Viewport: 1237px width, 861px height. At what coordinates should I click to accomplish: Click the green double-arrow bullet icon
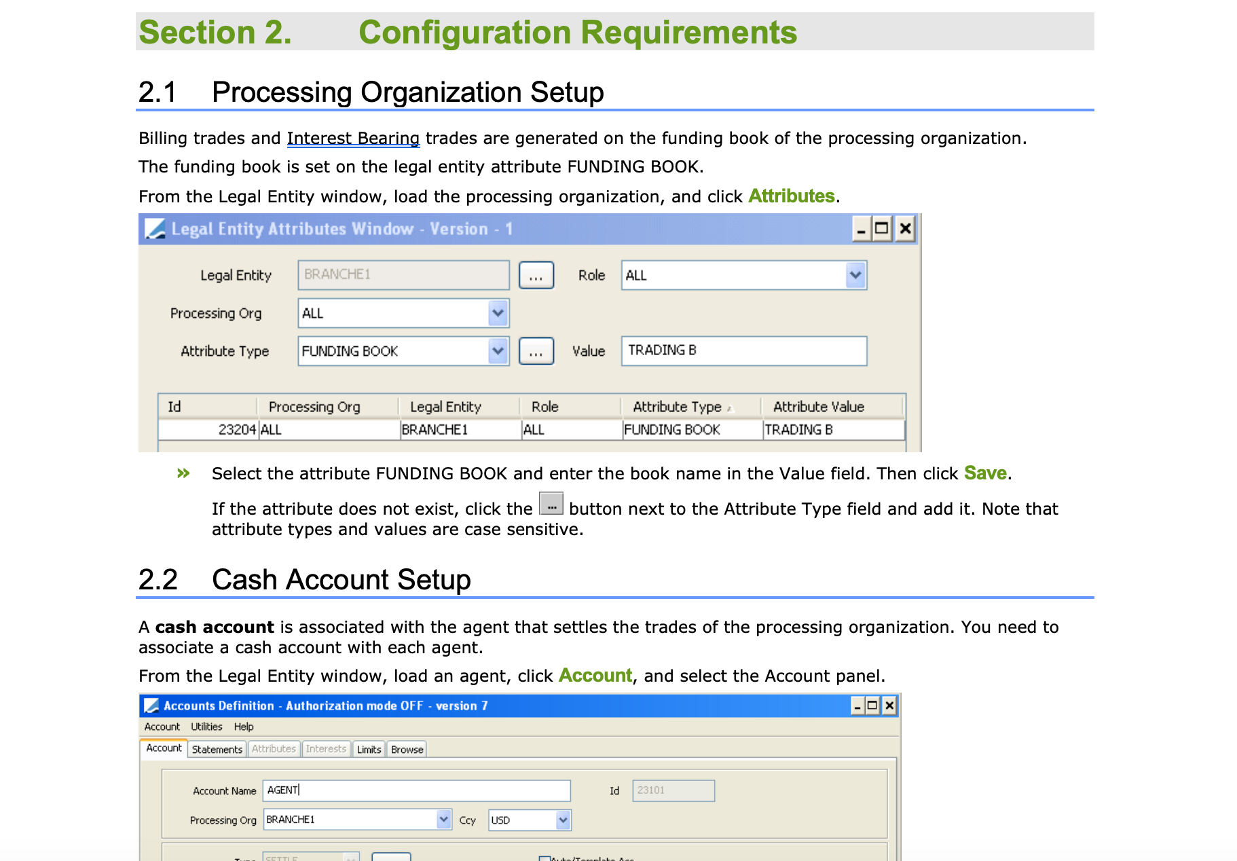[x=183, y=473]
